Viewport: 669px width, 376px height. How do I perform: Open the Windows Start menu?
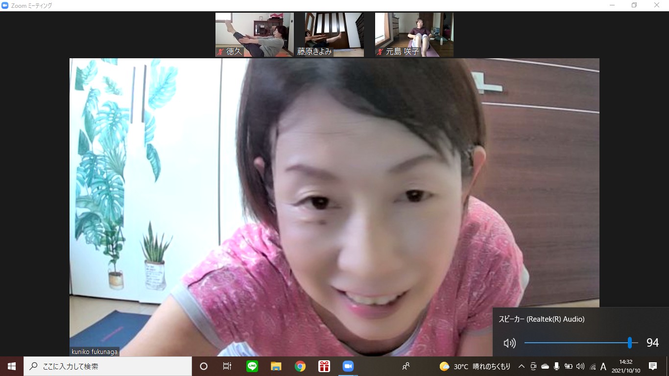pyautogui.click(x=12, y=366)
